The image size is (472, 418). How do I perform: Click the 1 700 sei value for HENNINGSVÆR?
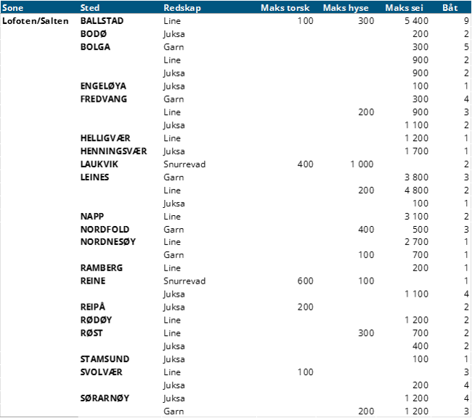tap(416, 151)
